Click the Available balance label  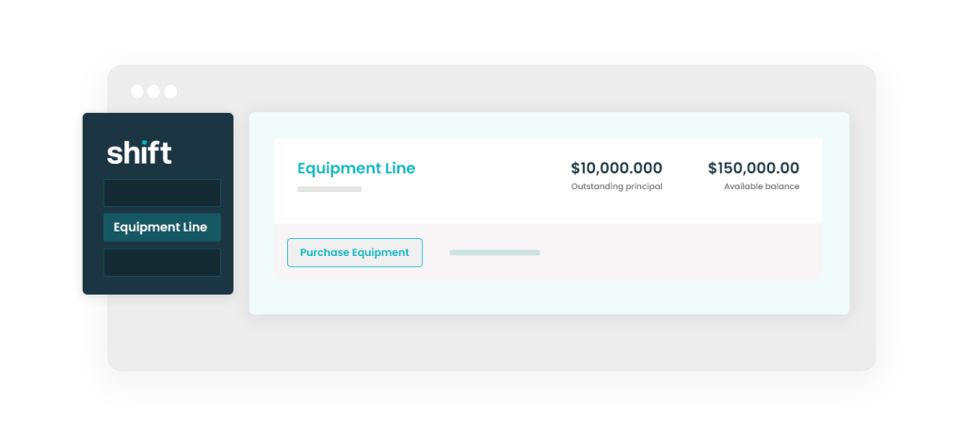762,186
